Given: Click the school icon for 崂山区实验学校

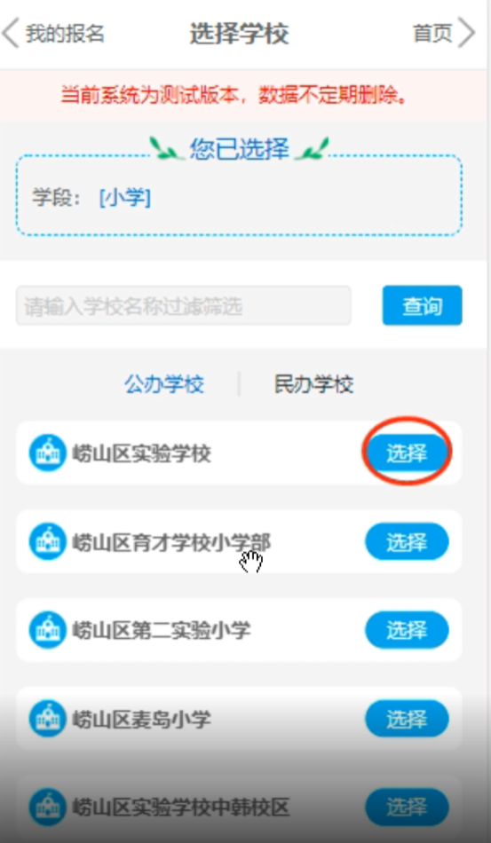Looking at the screenshot, I should click(47, 453).
